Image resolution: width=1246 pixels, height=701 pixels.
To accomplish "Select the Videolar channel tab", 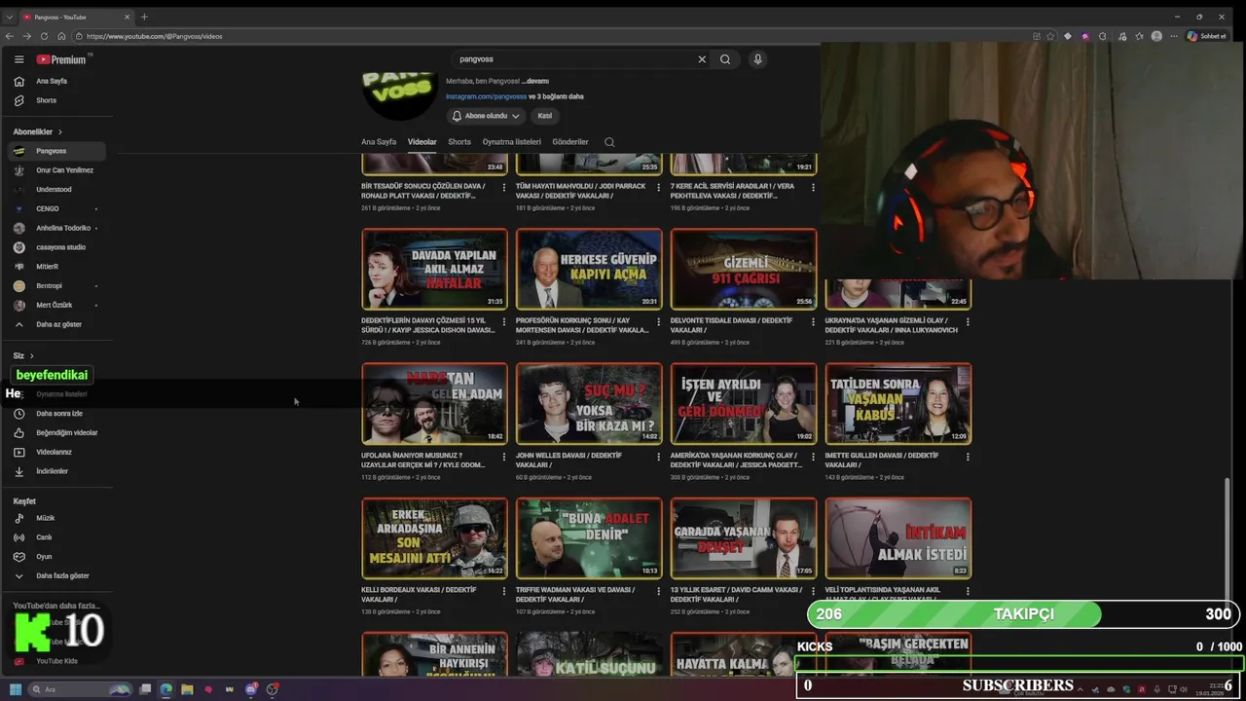I will (422, 142).
